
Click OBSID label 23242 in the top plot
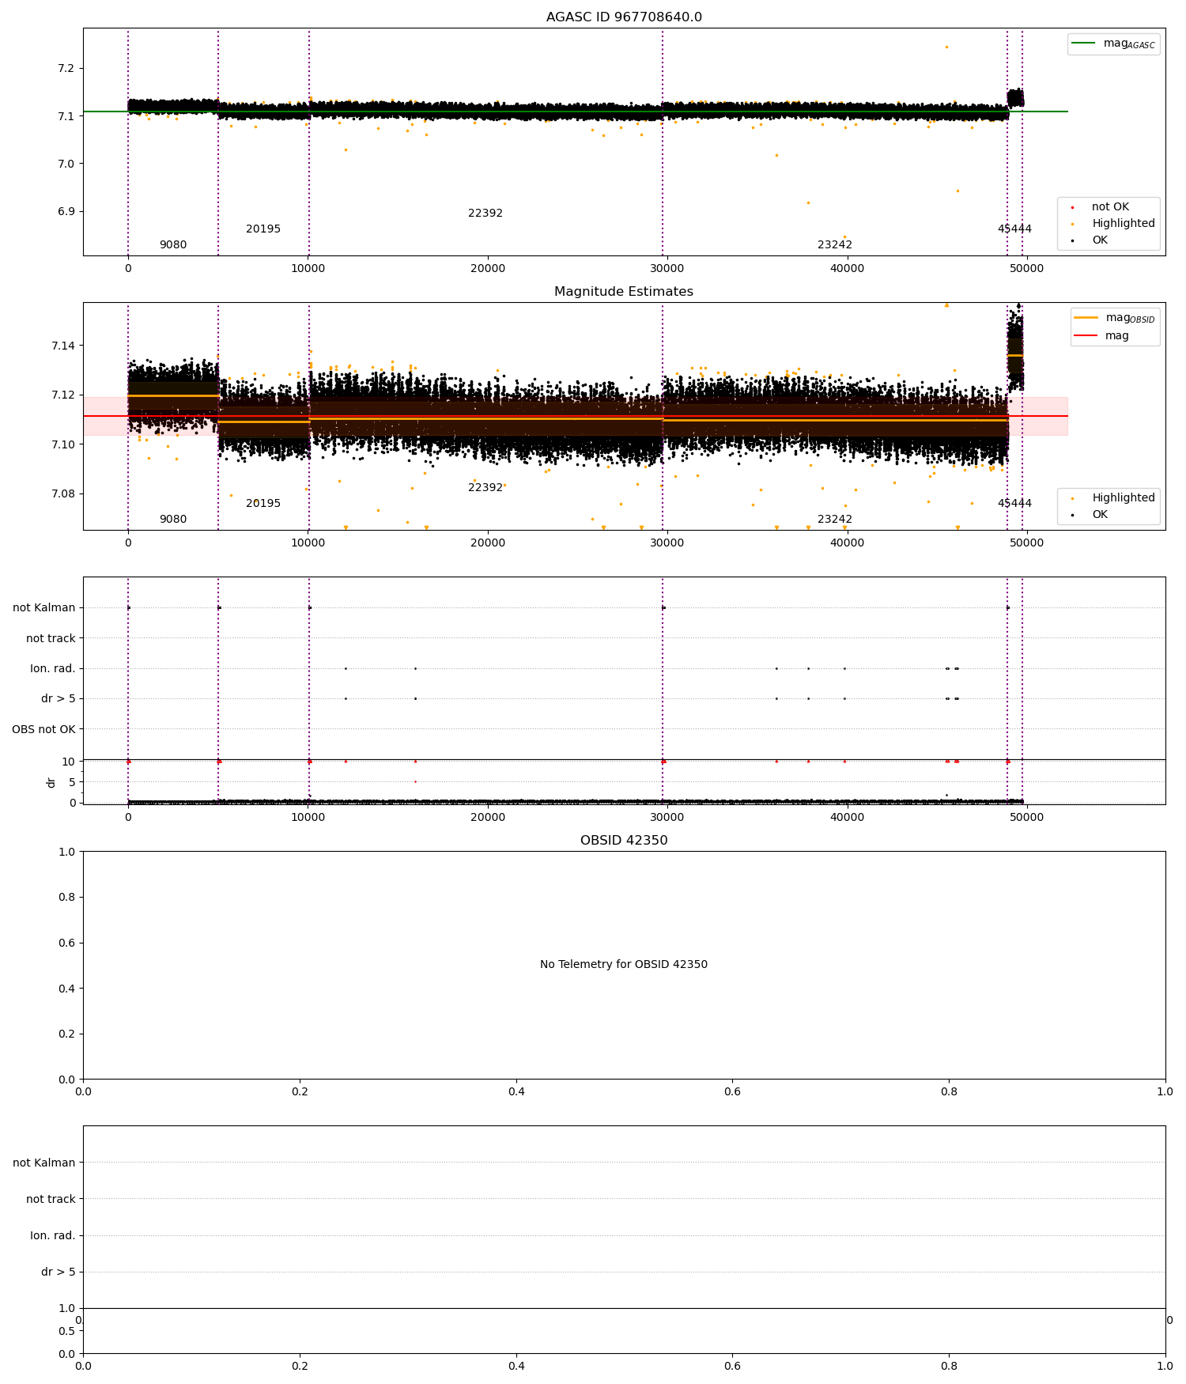pyautogui.click(x=835, y=245)
